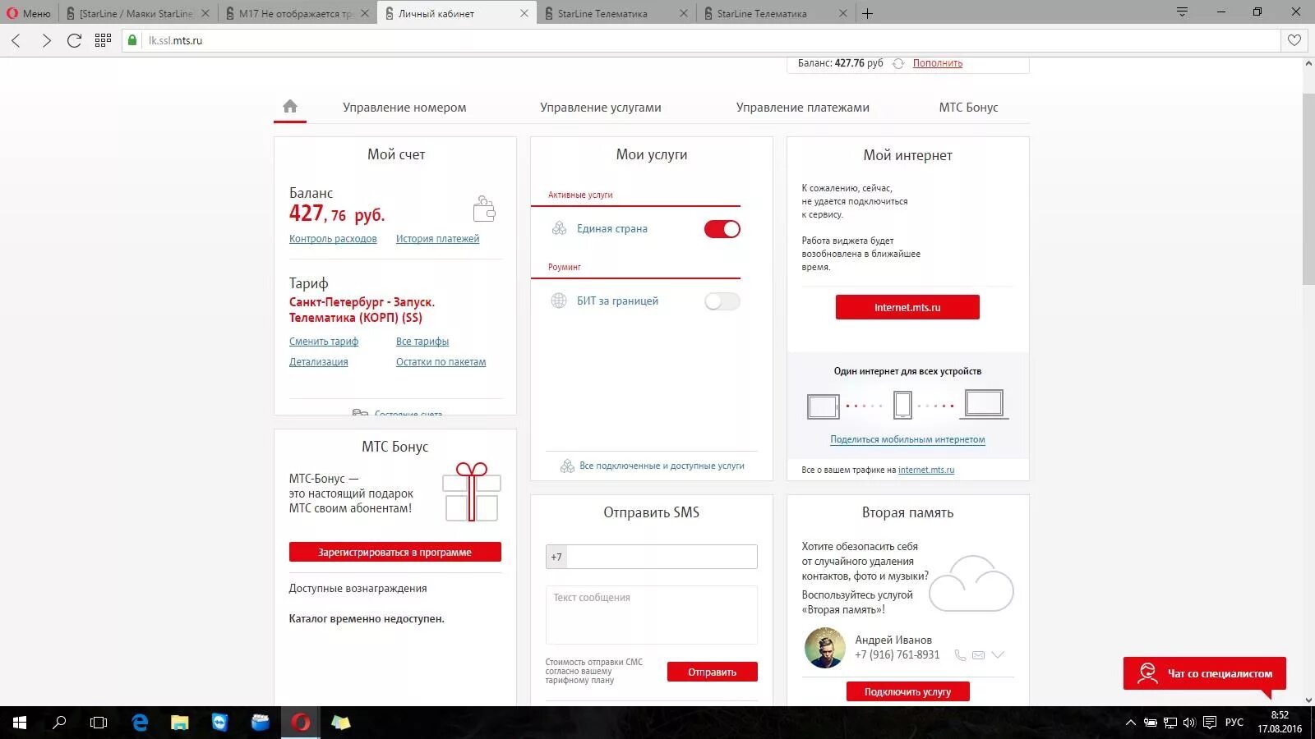Launch Microsoft Edge from taskbar
Viewport: 1315px width, 739px height.
tap(140, 723)
